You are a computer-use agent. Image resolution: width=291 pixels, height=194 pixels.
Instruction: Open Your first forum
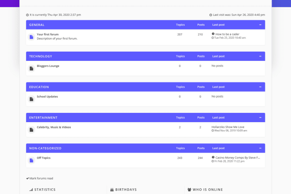coord(48,34)
